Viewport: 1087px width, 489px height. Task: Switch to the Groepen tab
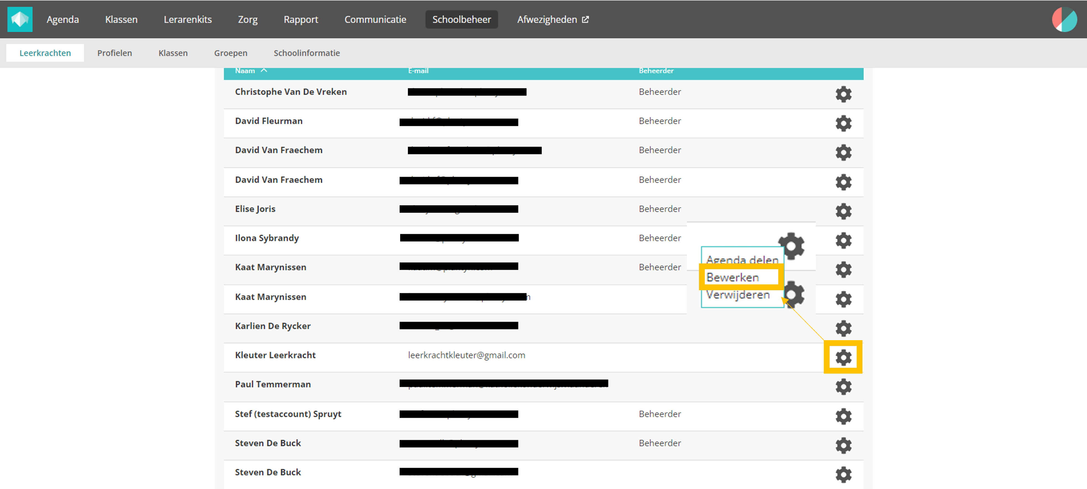click(x=230, y=53)
